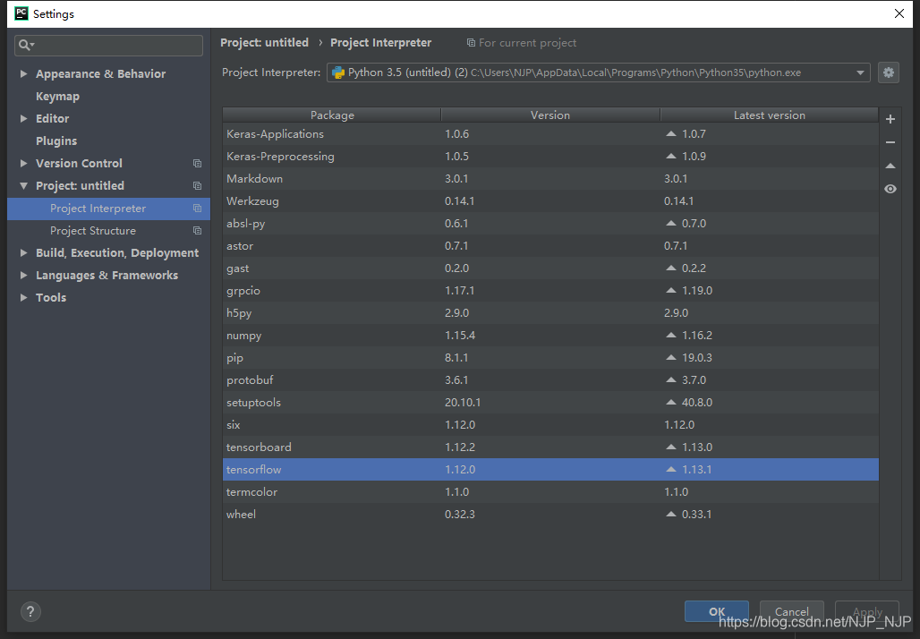920x639 pixels.
Task: Select the astor package row
Action: 550,246
